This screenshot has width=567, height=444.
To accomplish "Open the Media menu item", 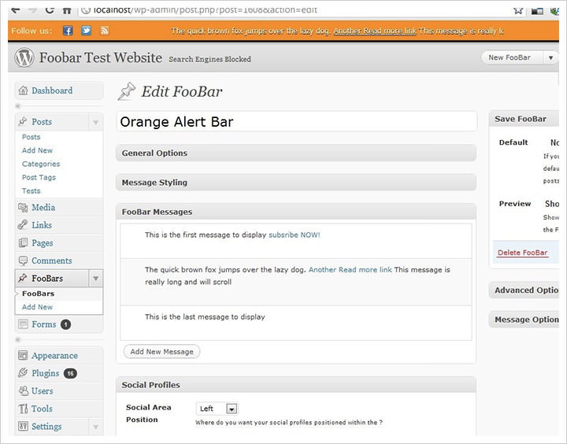I will coord(43,208).
